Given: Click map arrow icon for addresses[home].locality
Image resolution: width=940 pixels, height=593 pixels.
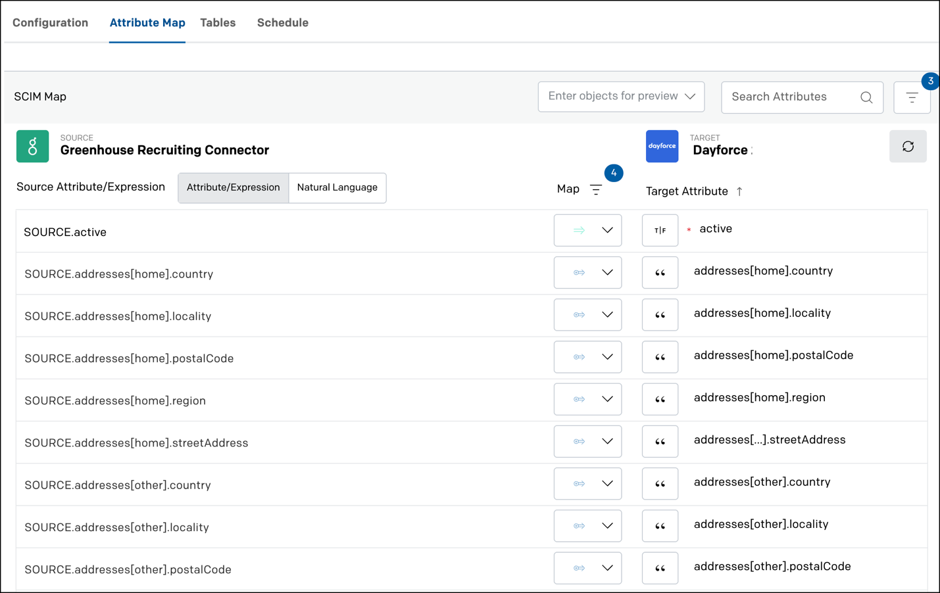Looking at the screenshot, I should pyautogui.click(x=579, y=314).
